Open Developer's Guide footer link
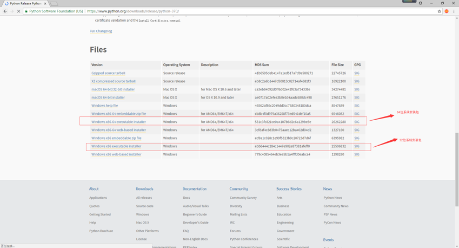Viewport: 459px width, 248px height. coord(196,223)
